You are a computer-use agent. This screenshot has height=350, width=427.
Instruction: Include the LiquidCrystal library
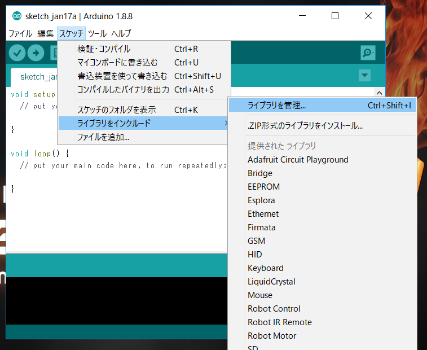(322, 282)
